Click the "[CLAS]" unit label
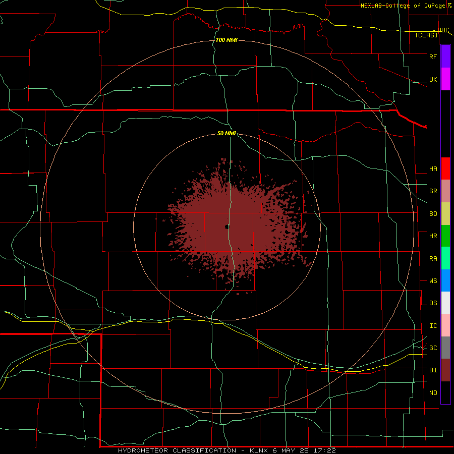 click(x=426, y=35)
